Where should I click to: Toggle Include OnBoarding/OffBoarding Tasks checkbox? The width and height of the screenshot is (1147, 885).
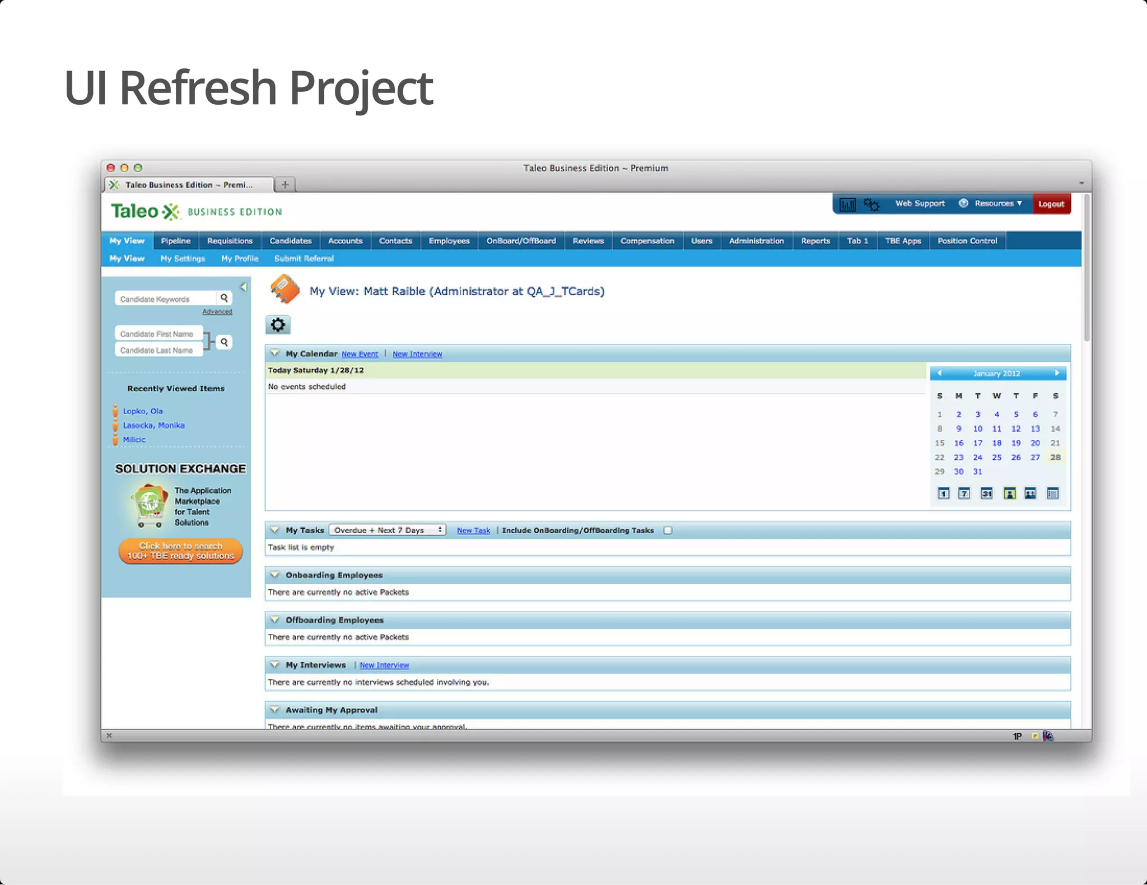point(668,530)
